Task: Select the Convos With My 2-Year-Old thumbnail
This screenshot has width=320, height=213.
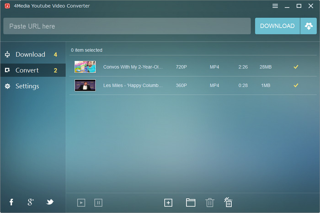Action: (85, 67)
